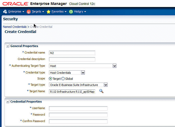Click the red Targets bullseye icon
The width and height of the screenshot is (175, 127).
click(29, 12)
